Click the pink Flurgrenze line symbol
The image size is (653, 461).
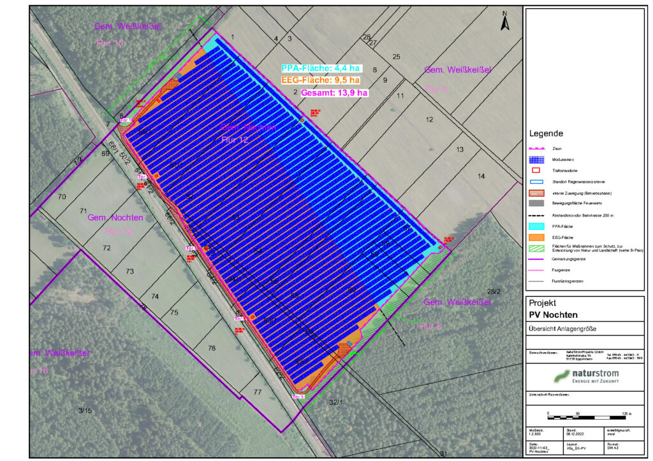click(x=536, y=270)
